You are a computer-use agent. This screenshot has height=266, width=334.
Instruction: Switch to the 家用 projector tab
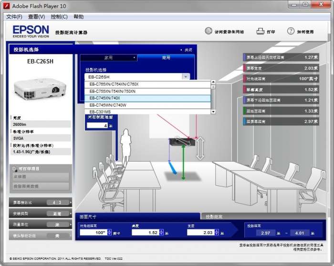click(x=109, y=58)
